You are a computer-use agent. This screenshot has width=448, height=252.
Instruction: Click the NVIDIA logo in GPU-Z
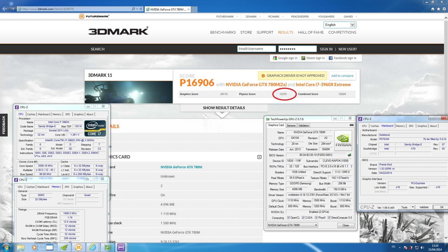[x=343, y=141]
